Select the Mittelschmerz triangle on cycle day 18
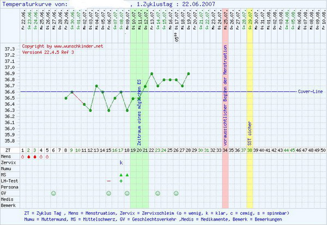 pos(127,175)
